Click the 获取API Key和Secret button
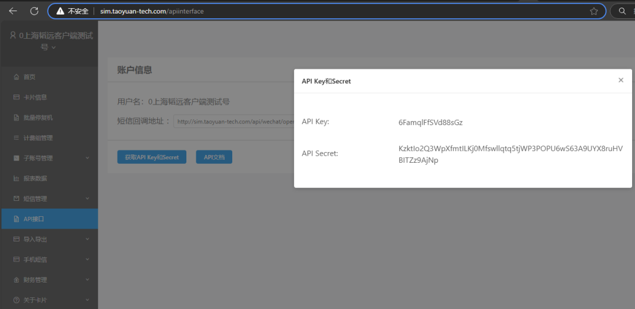635x309 pixels. tap(152, 157)
